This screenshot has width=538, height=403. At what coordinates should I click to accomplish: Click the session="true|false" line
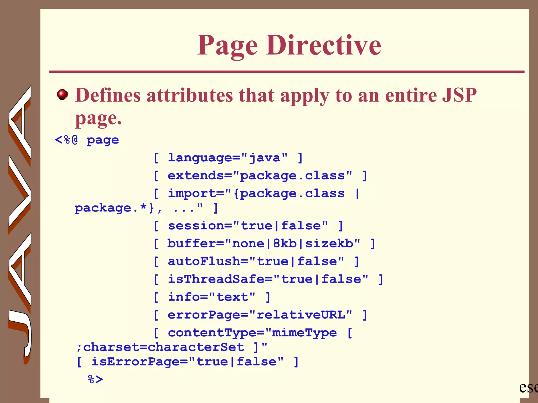tap(249, 226)
